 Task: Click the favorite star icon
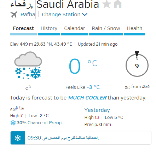coord(107,4)
